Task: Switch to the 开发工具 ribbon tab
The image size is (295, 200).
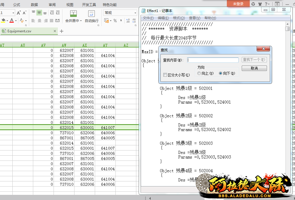Action: [89, 5]
